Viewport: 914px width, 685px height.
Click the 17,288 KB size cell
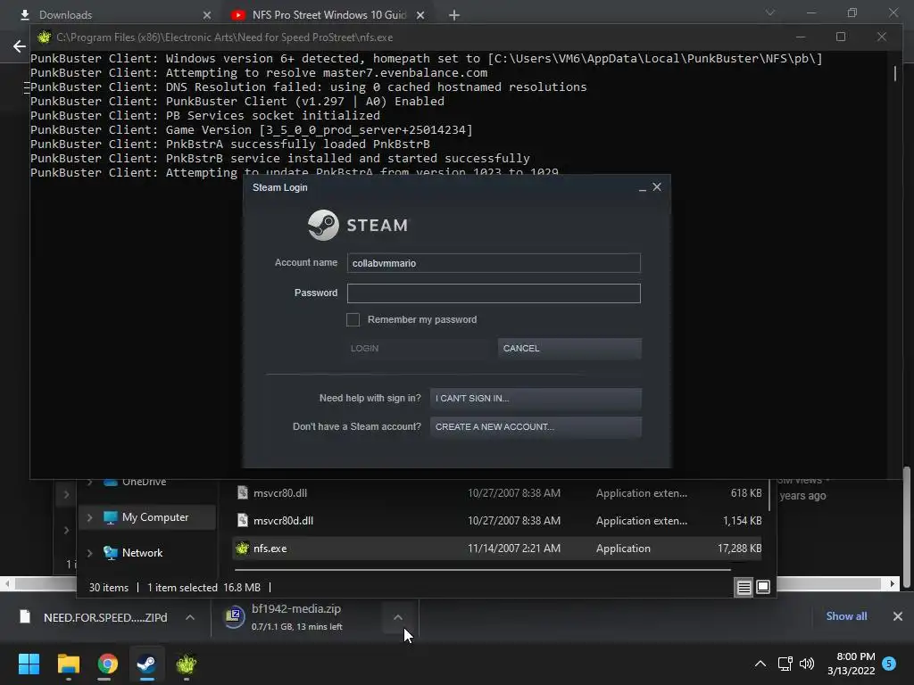point(739,549)
